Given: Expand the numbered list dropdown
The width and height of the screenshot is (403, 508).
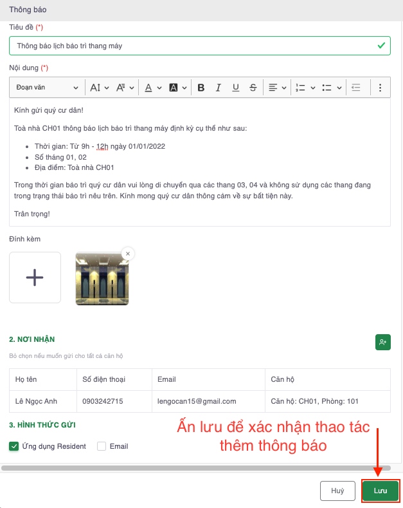Looking at the screenshot, I should [304, 88].
